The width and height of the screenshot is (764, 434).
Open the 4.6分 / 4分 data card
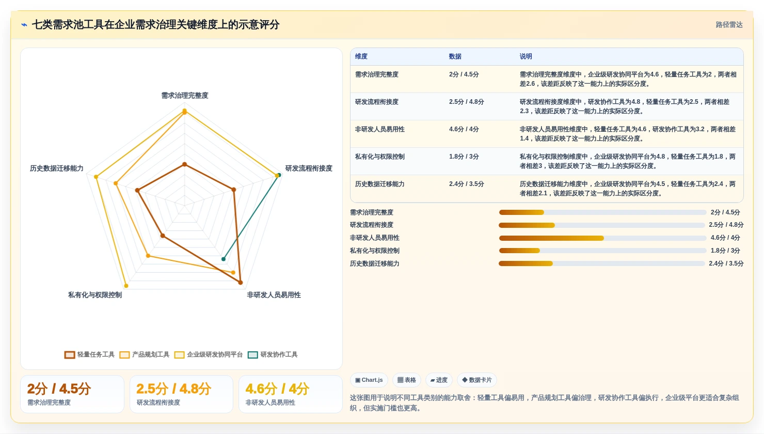coord(290,394)
